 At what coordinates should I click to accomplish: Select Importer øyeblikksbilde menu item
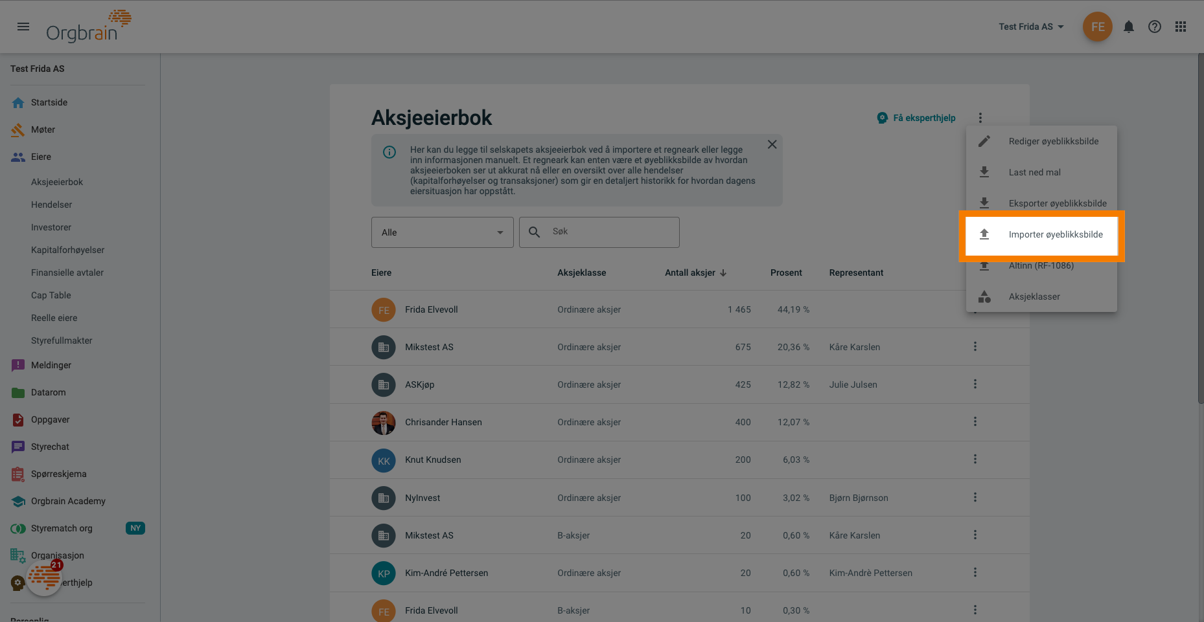pos(1041,234)
